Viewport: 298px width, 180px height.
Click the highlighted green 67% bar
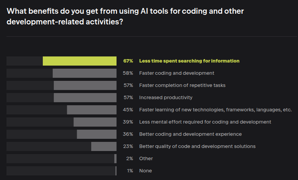pos(79,61)
